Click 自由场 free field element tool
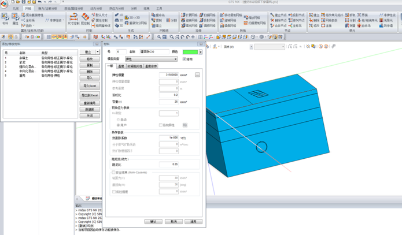 tap(364, 25)
